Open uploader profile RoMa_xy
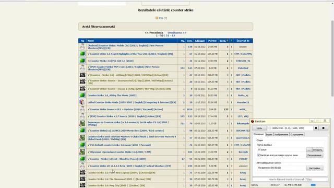The height and width of the screenshot is (188, 334). coord(243,95)
